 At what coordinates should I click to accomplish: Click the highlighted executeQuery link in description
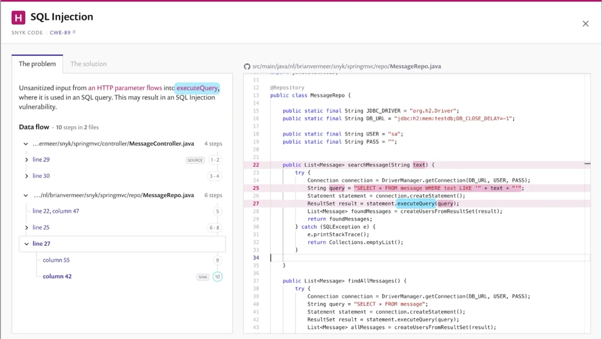click(x=197, y=88)
